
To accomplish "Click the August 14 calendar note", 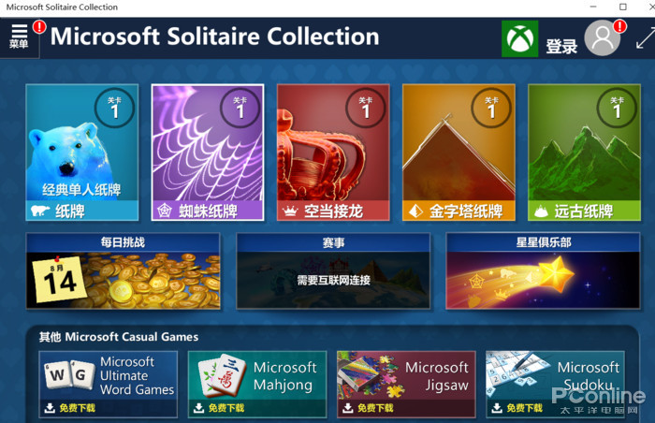I will tap(58, 279).
